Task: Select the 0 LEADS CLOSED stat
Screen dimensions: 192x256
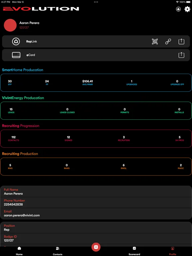Action: pyautogui.click(x=67, y=111)
